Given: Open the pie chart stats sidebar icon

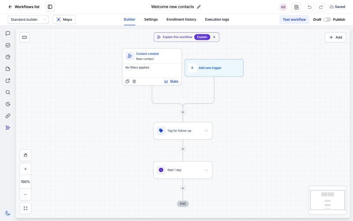Looking at the screenshot, I should pyautogui.click(x=8, y=57).
